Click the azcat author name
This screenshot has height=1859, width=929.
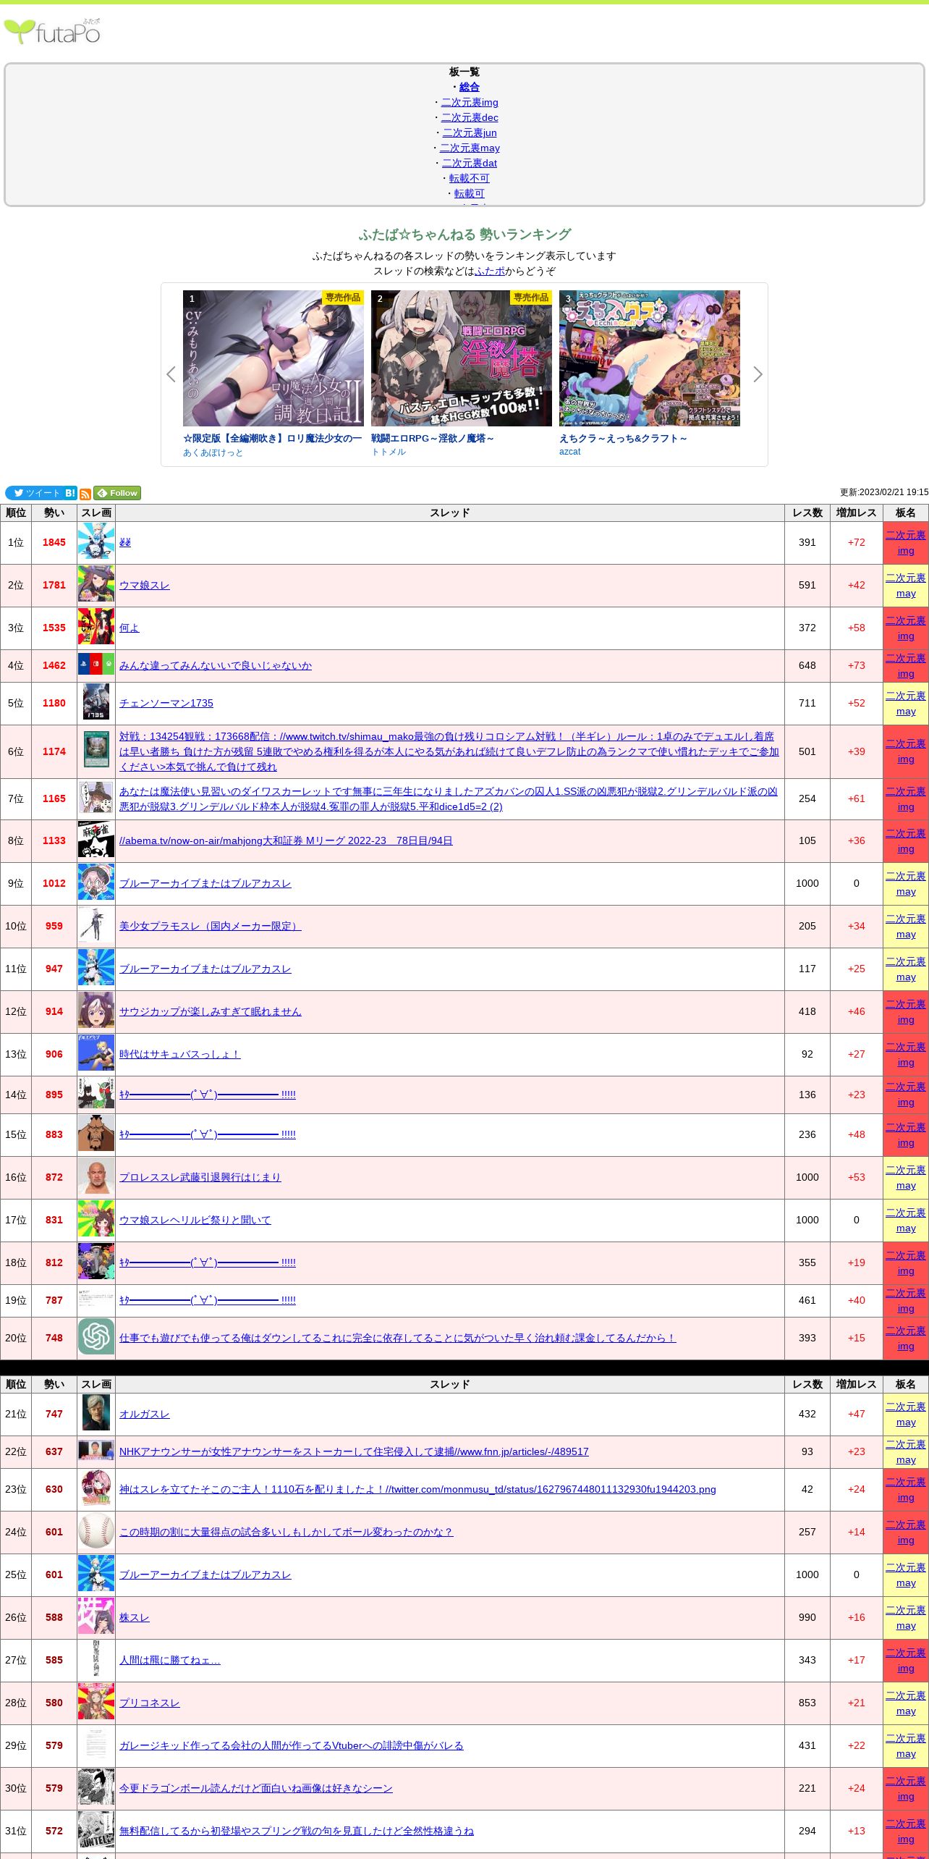[x=569, y=452]
